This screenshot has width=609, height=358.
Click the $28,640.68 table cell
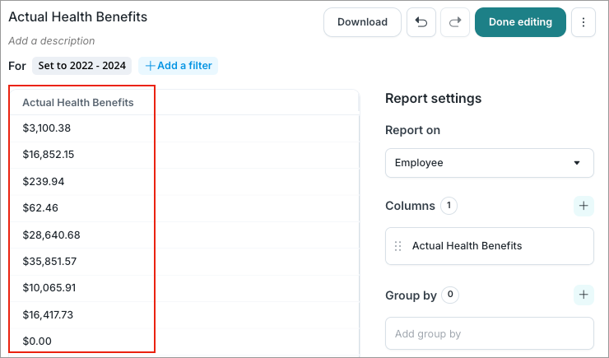51,235
